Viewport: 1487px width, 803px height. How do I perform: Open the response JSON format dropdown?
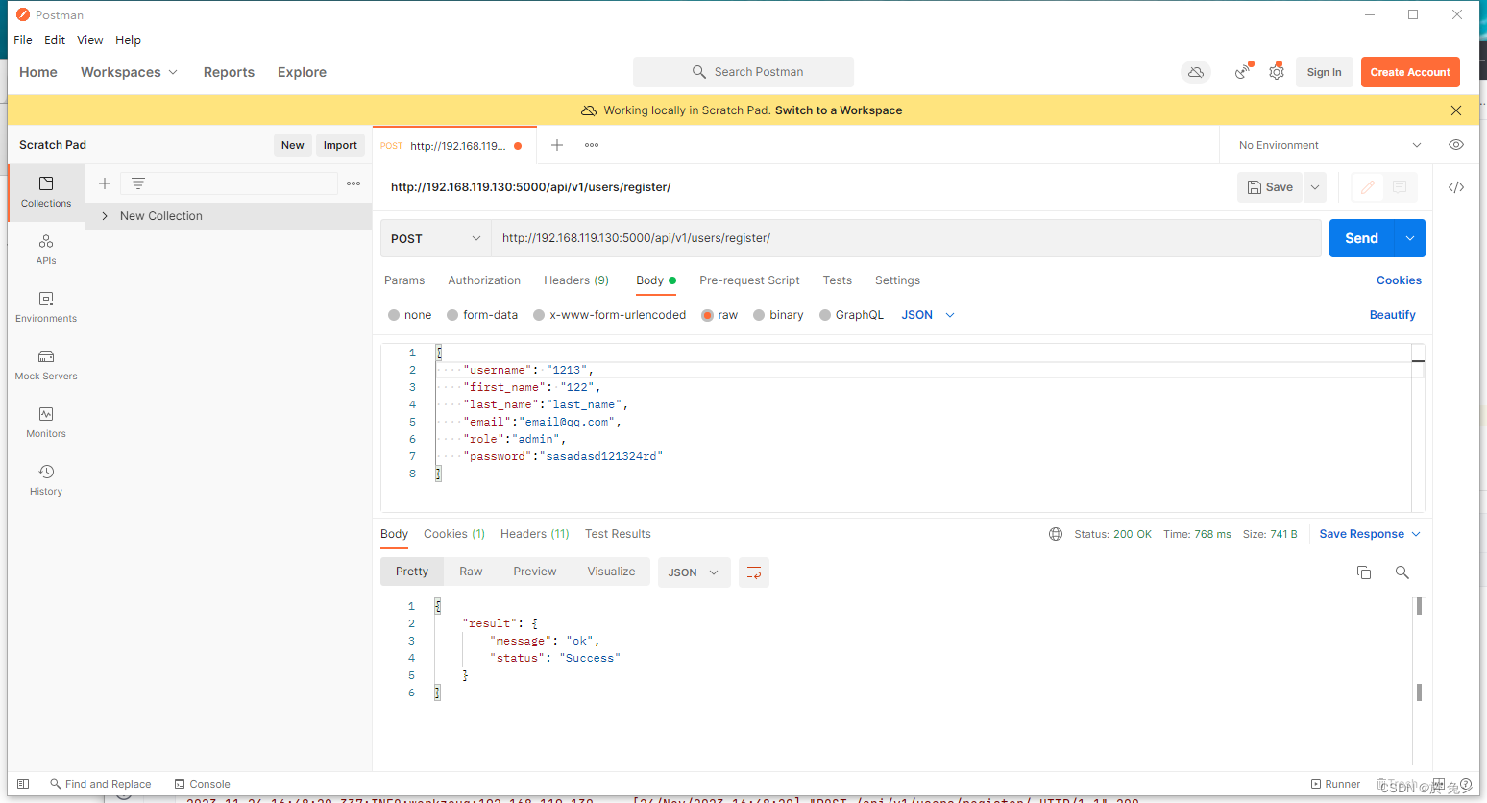tap(695, 572)
